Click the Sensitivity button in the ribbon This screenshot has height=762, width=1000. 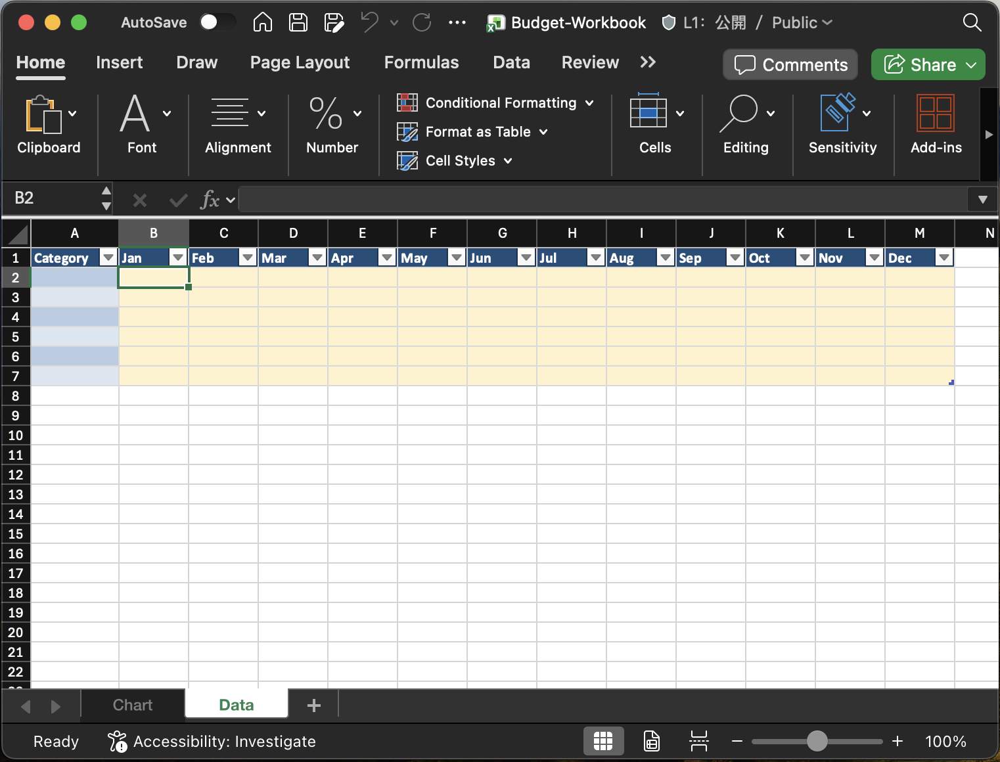tap(842, 125)
